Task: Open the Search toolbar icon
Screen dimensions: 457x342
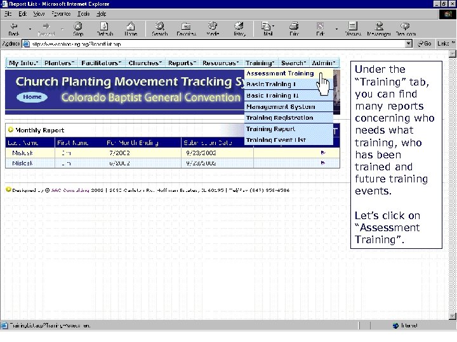Action: (160, 29)
